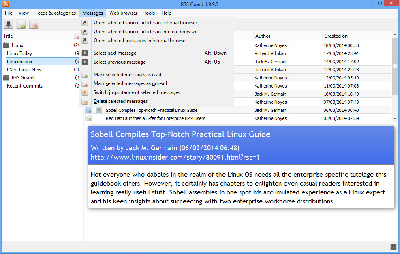Sort messages by Created on column
This screenshot has height=254, width=400.
coord(336,36)
